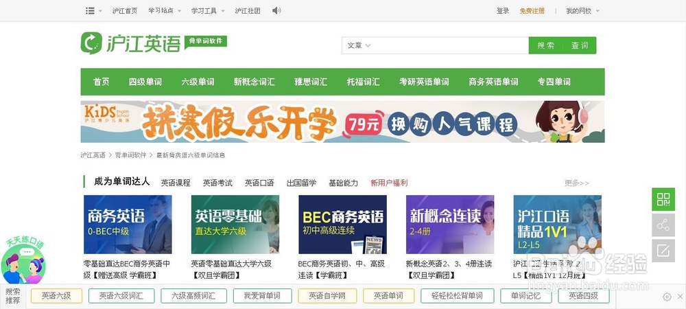The image size is (686, 309).
Task: Select 专四单词 navigation item
Action: (554, 82)
